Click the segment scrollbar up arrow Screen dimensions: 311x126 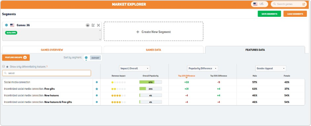[100, 30]
